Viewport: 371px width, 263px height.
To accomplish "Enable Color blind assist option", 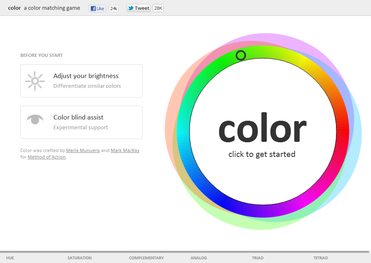I will (x=81, y=122).
